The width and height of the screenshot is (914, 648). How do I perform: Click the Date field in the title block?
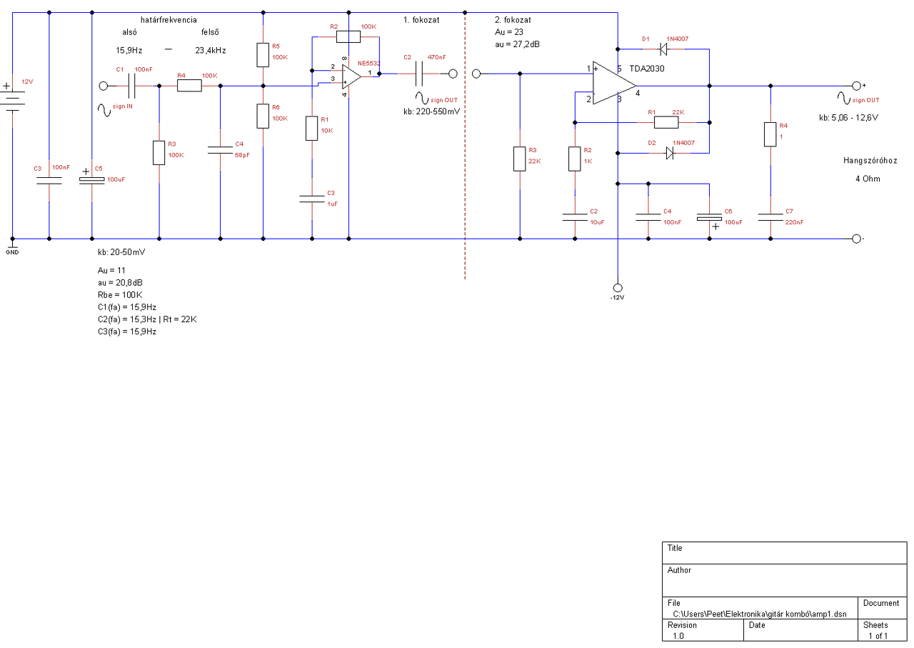pyautogui.click(x=800, y=630)
